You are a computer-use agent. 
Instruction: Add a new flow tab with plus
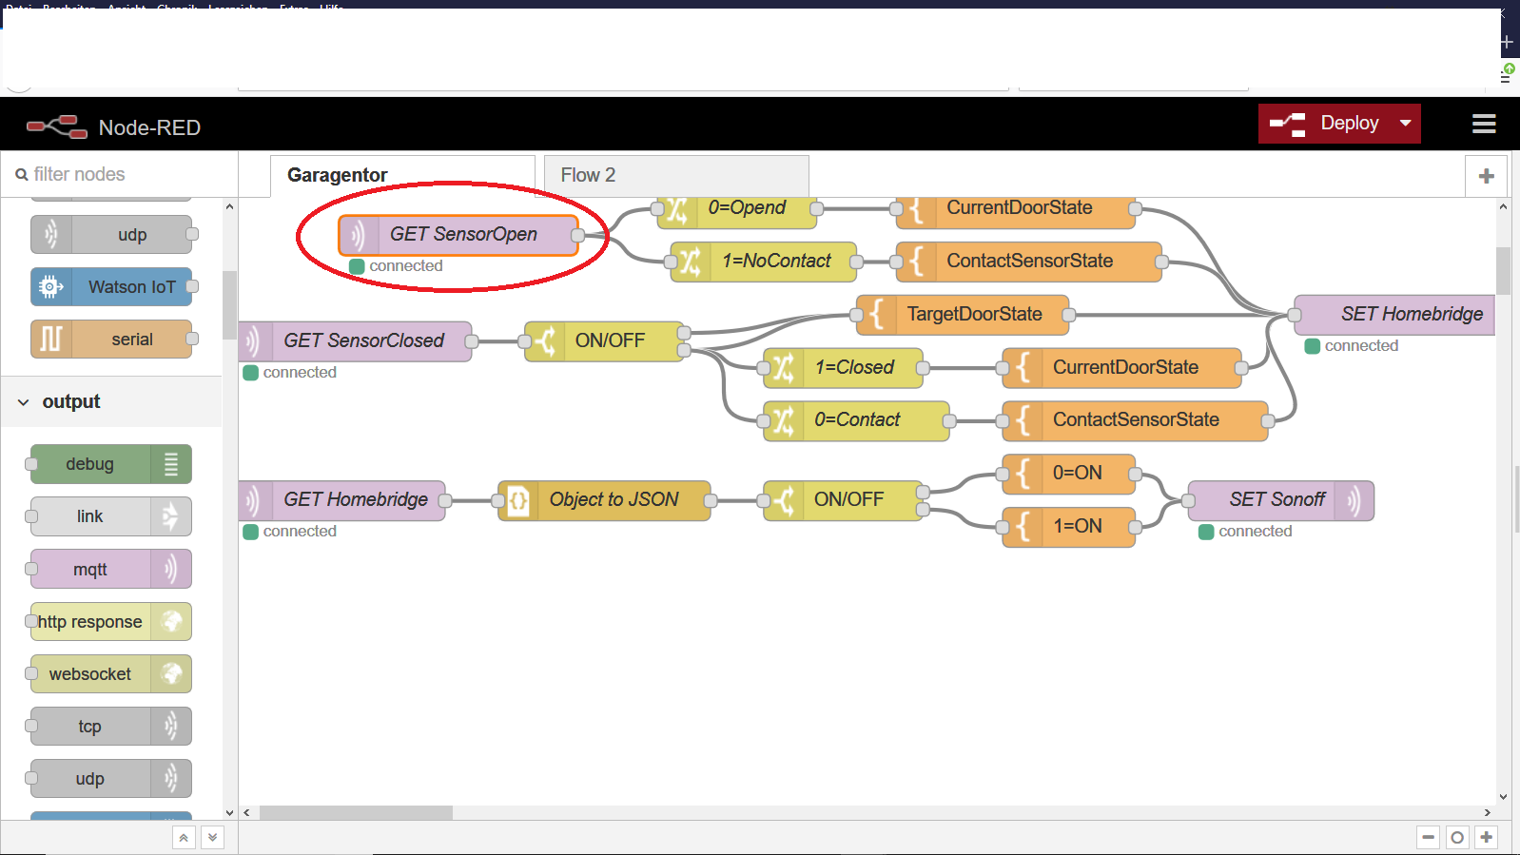click(1486, 176)
